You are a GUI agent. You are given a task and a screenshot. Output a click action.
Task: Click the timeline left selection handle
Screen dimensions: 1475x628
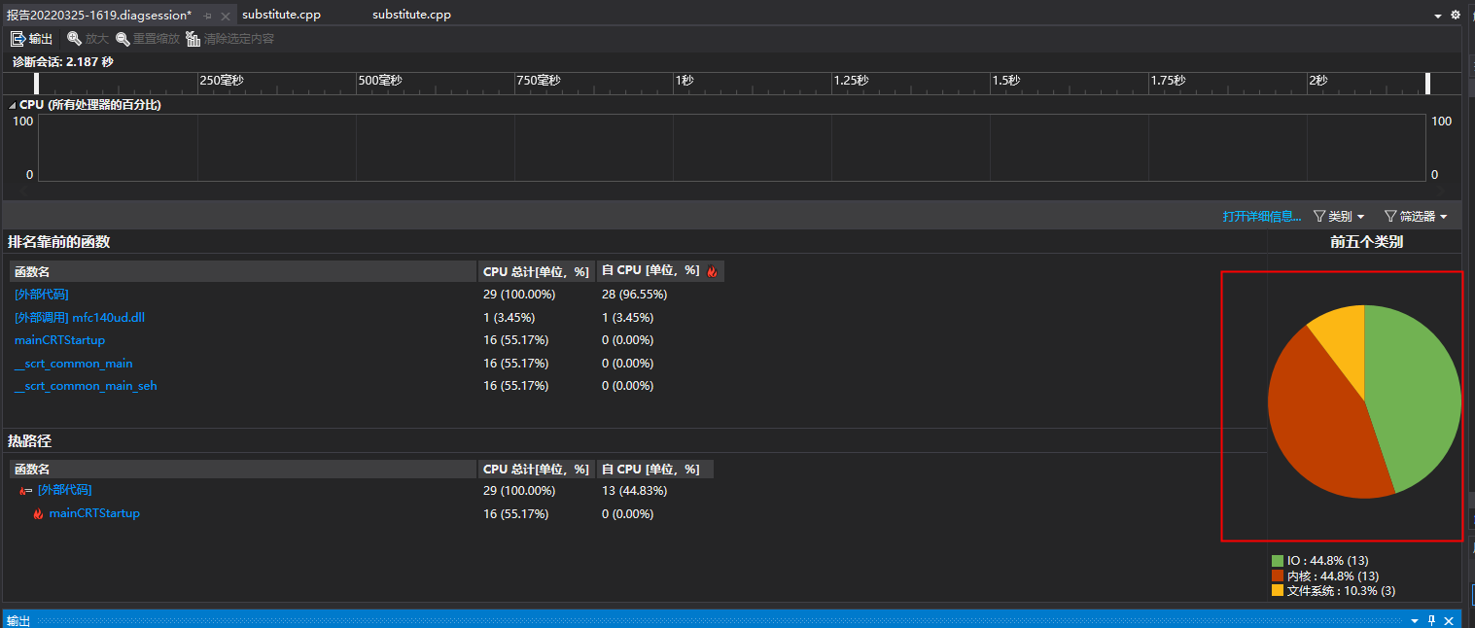point(37,84)
